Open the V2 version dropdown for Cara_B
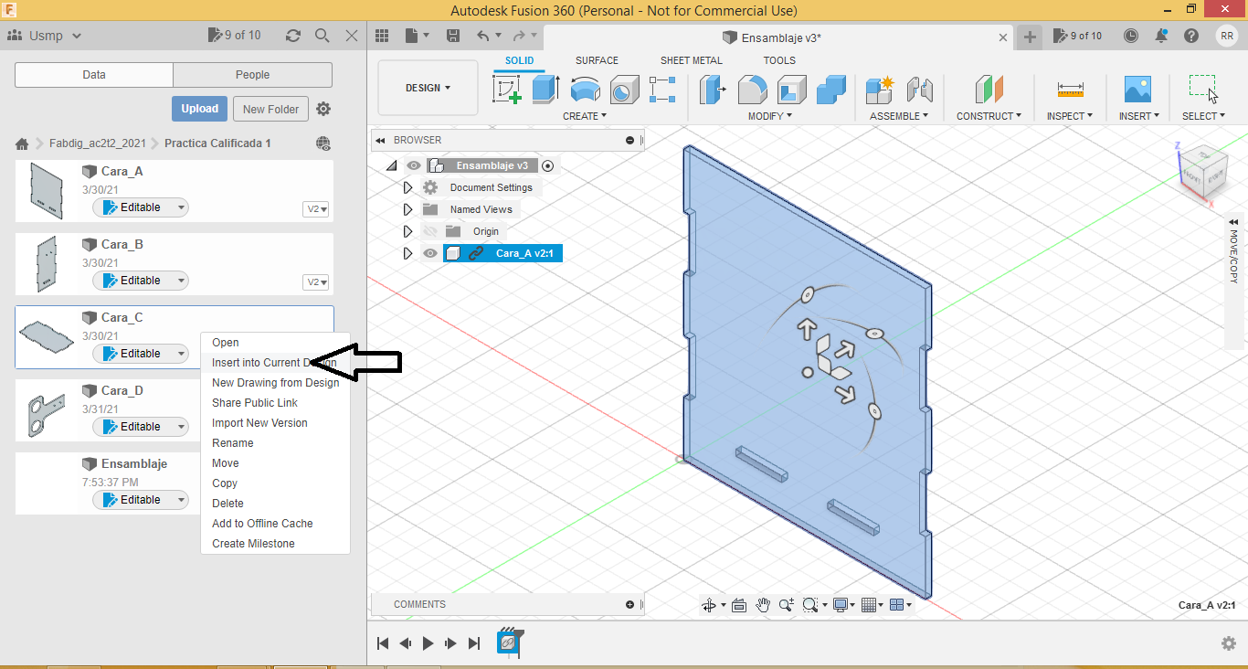Image resolution: width=1248 pixels, height=669 pixels. tap(316, 282)
